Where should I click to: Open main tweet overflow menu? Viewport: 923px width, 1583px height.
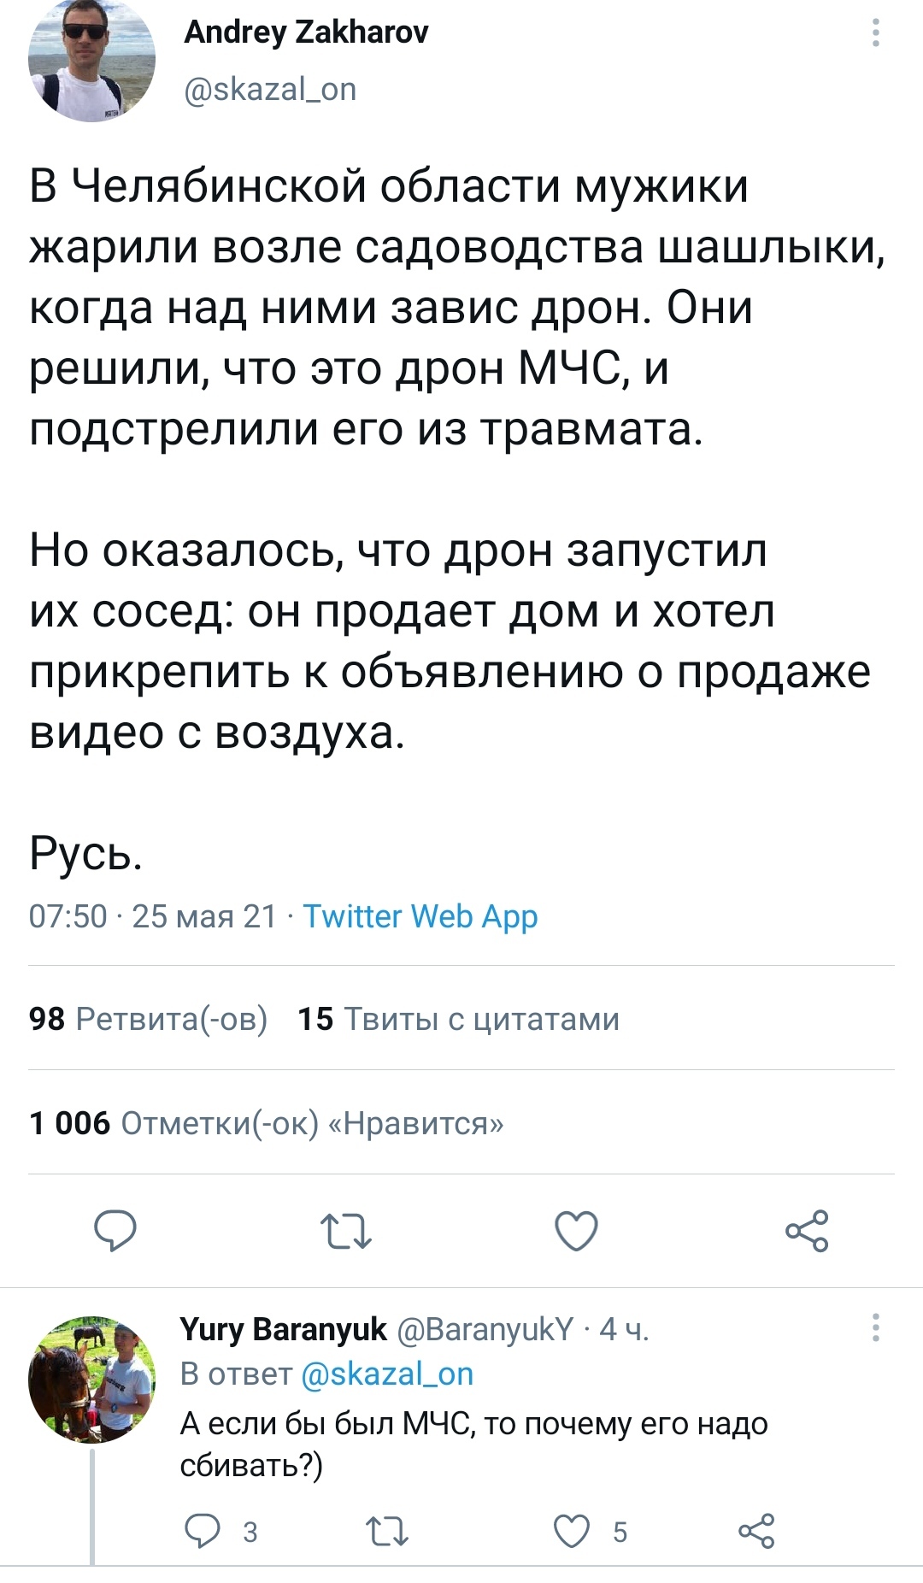tap(875, 32)
